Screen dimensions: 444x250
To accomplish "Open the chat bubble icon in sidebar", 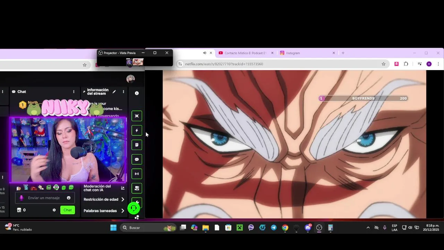I will pos(137,159).
